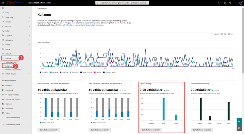Click the Kaynaklar resources icon

pos(3,35)
